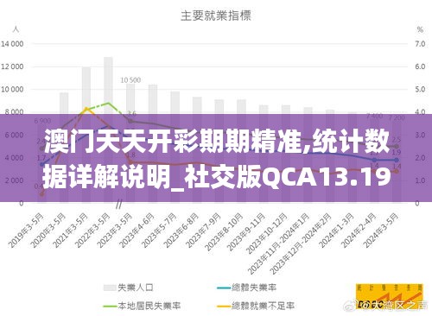Click the 2024年1-3月 axis label
The height and width of the screenshot is (316, 432).
pos(336,231)
